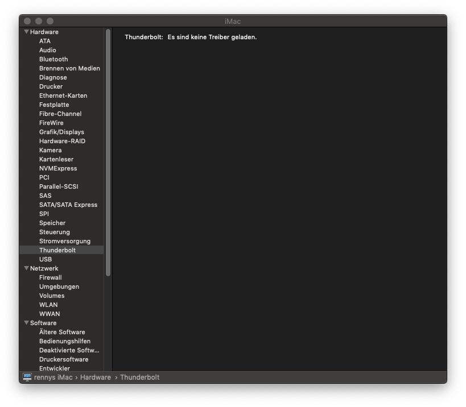
Task: Click the Thunderbolt: label in detail pane
Action: [x=144, y=37]
